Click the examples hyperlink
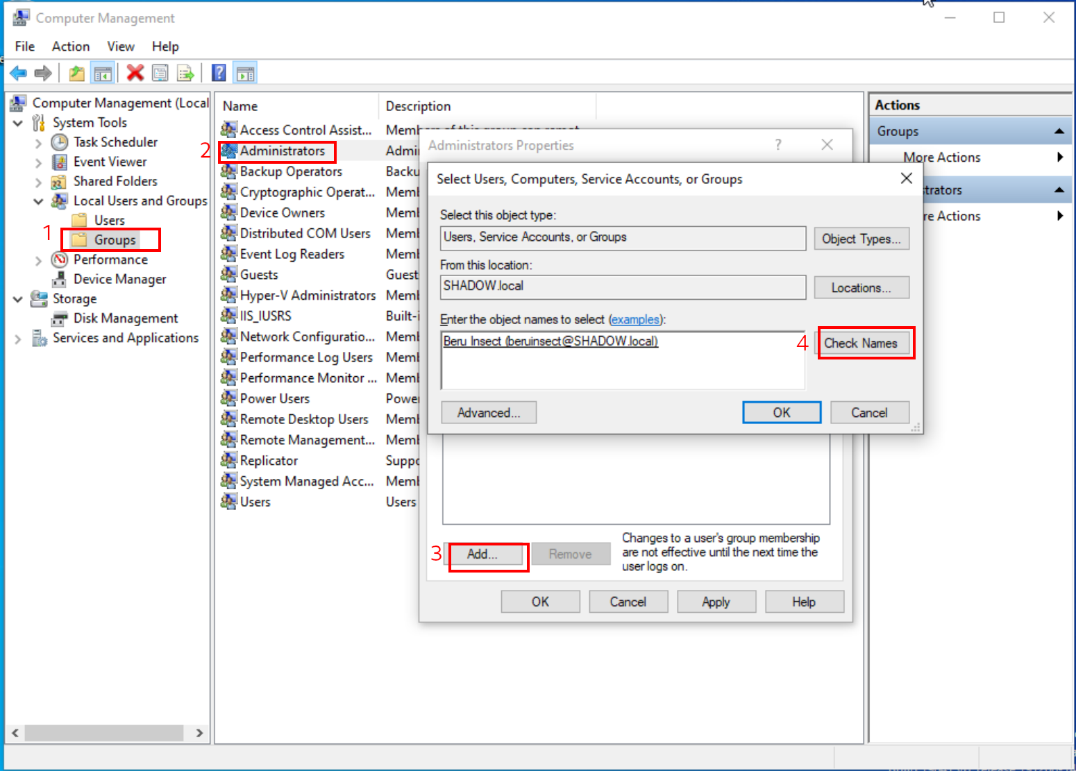The height and width of the screenshot is (771, 1076). point(634,319)
